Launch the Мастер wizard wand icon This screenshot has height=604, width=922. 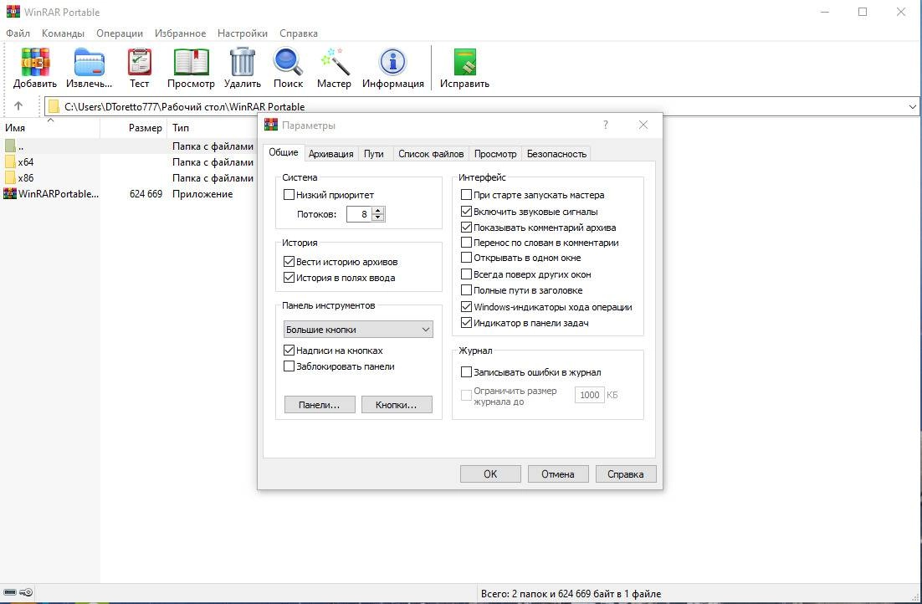pyautogui.click(x=335, y=62)
